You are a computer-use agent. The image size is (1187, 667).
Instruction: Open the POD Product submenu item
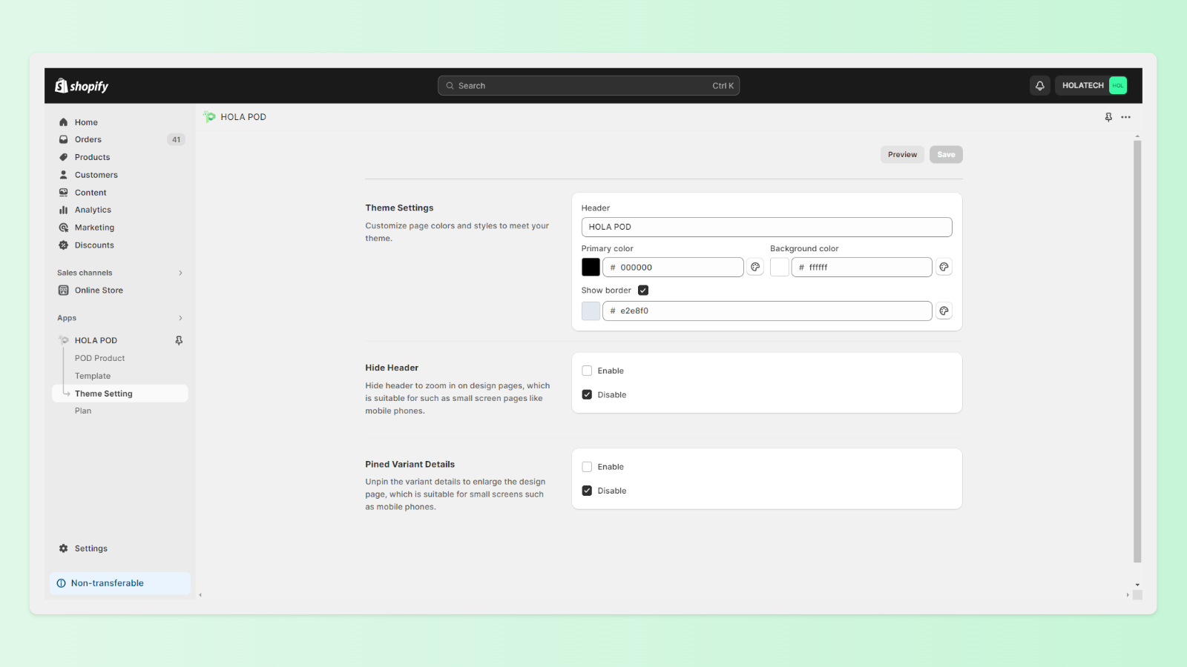(x=99, y=358)
